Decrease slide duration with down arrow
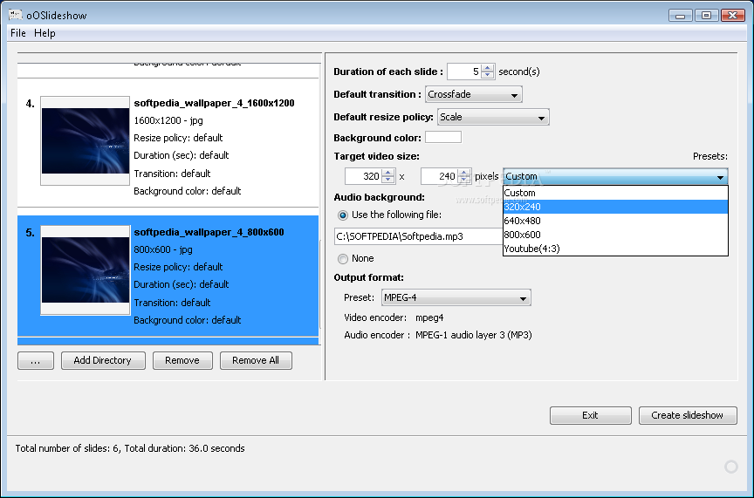 point(488,75)
